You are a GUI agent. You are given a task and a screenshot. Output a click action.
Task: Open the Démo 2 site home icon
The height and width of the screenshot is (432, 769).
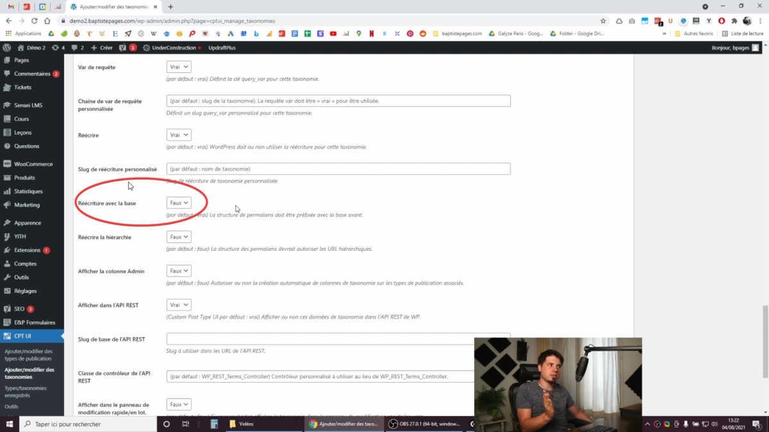coord(21,47)
